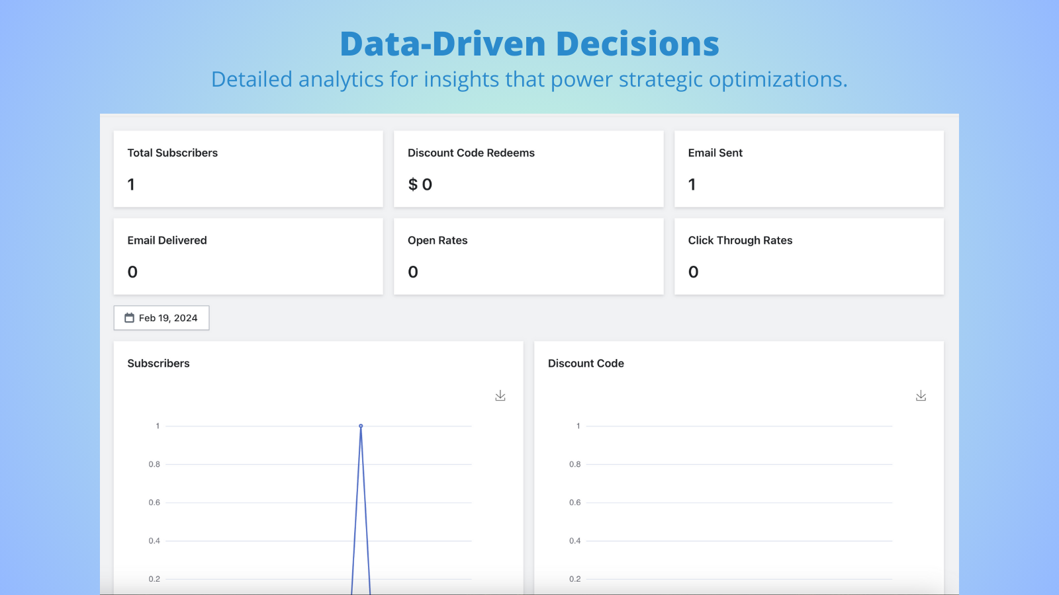The height and width of the screenshot is (595, 1059).
Task: Select the Total Subscribers card
Action: 248,169
